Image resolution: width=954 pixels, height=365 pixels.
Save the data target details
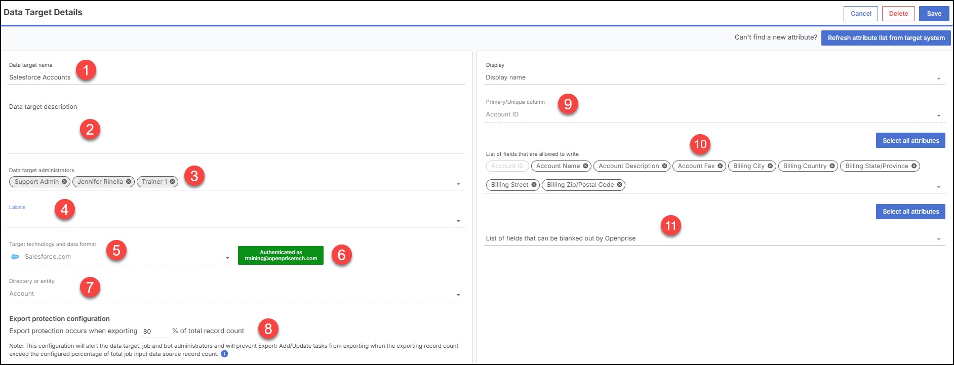[x=934, y=14]
